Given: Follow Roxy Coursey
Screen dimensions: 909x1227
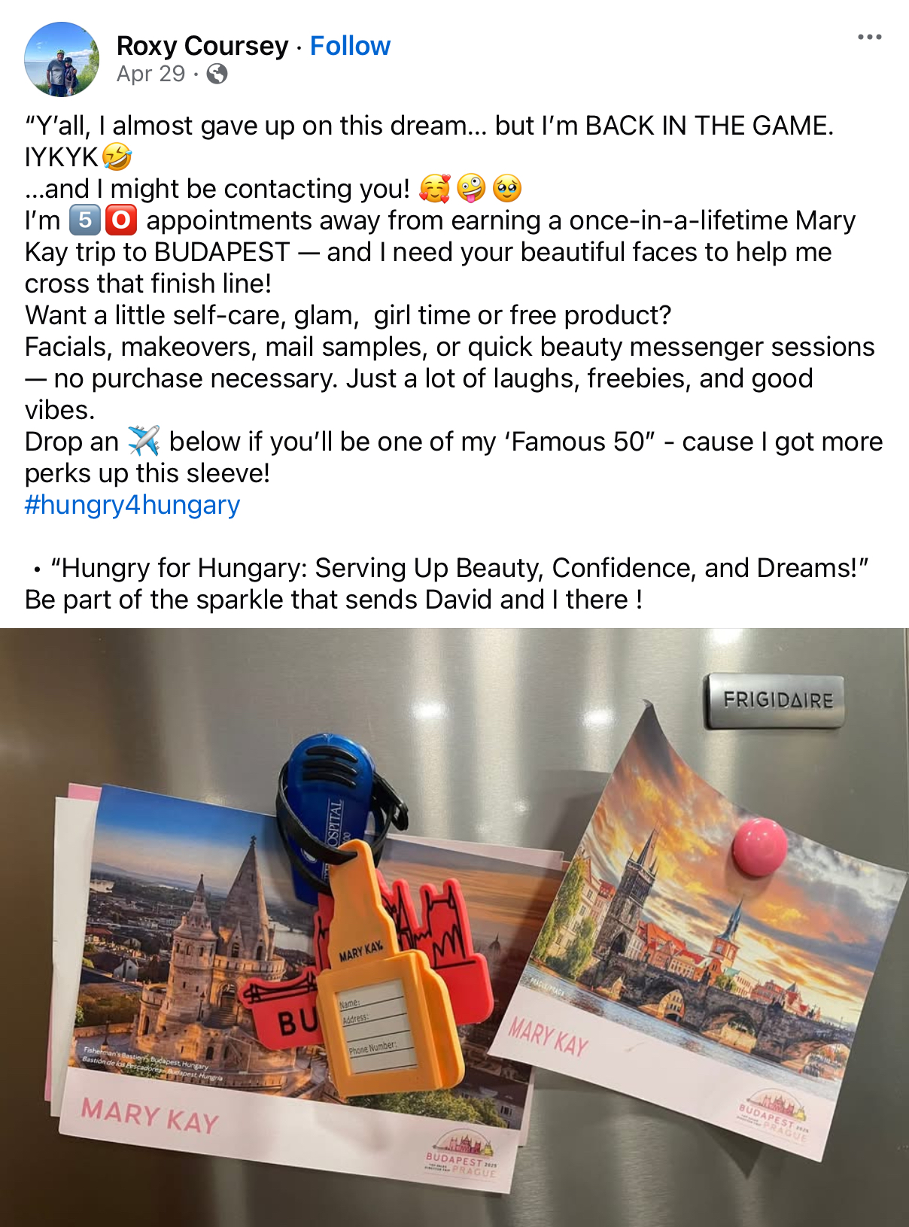Looking at the screenshot, I should coord(350,46).
